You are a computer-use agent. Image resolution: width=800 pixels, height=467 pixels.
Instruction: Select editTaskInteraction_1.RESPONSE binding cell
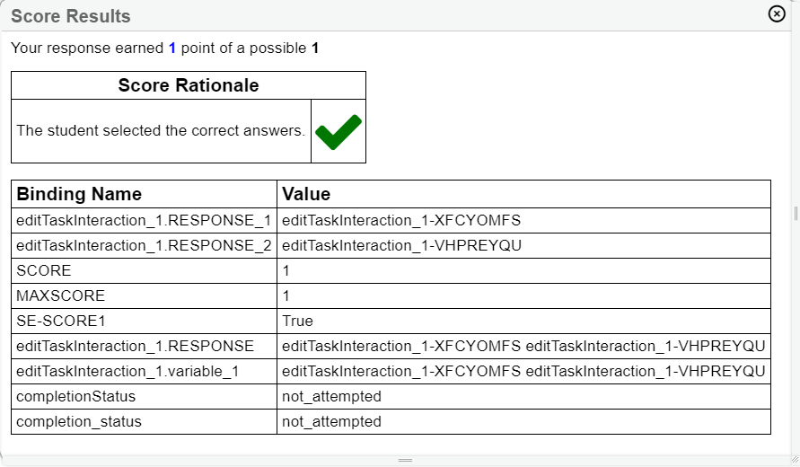pos(144,346)
